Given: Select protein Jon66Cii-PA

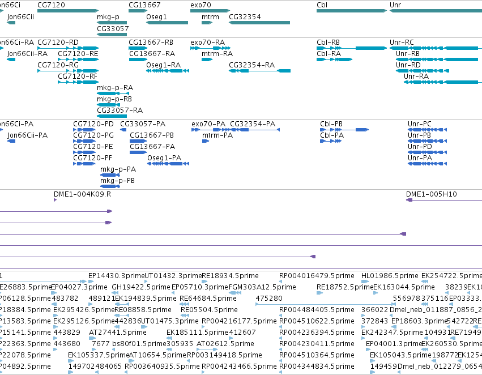Looking at the screenshot, I should 11,141.
